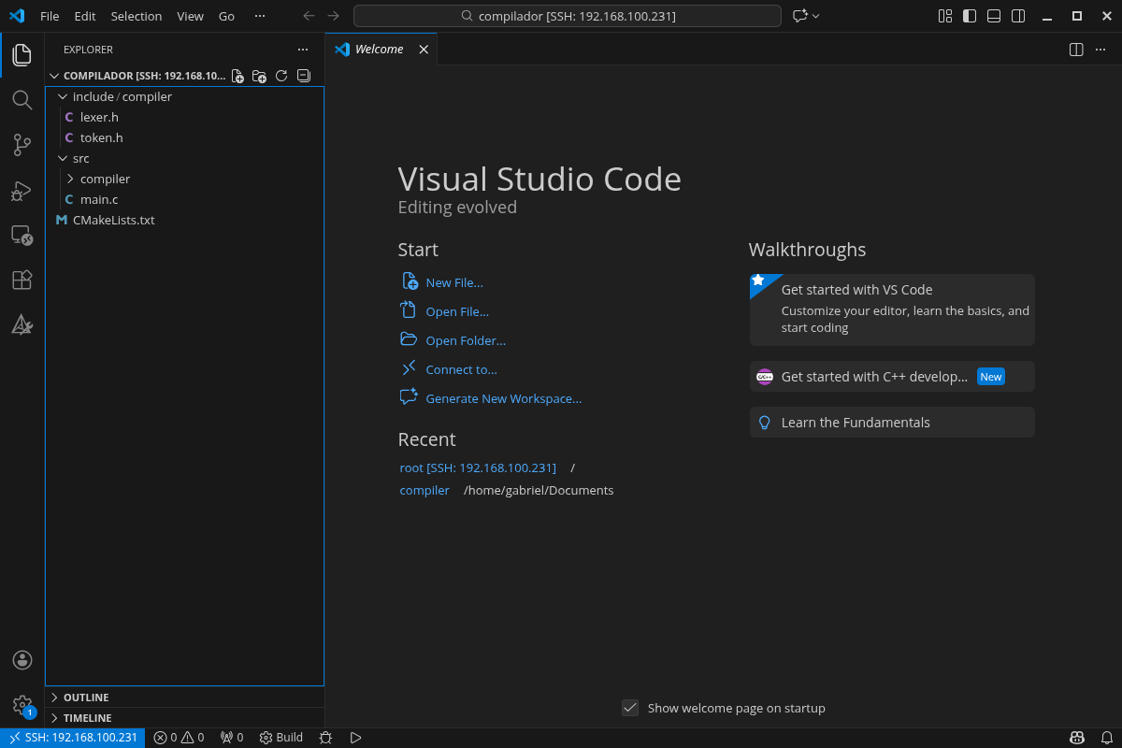The height and width of the screenshot is (748, 1122).
Task: Open the Run and Debug view
Action: click(22, 190)
